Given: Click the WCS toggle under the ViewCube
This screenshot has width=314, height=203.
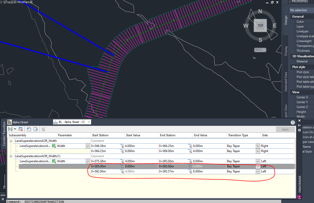Looking at the screenshot, I should 260,50.
